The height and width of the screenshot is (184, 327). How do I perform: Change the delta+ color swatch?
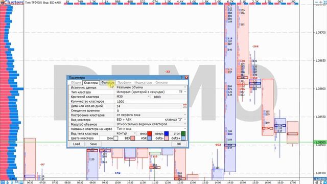coord(183,138)
